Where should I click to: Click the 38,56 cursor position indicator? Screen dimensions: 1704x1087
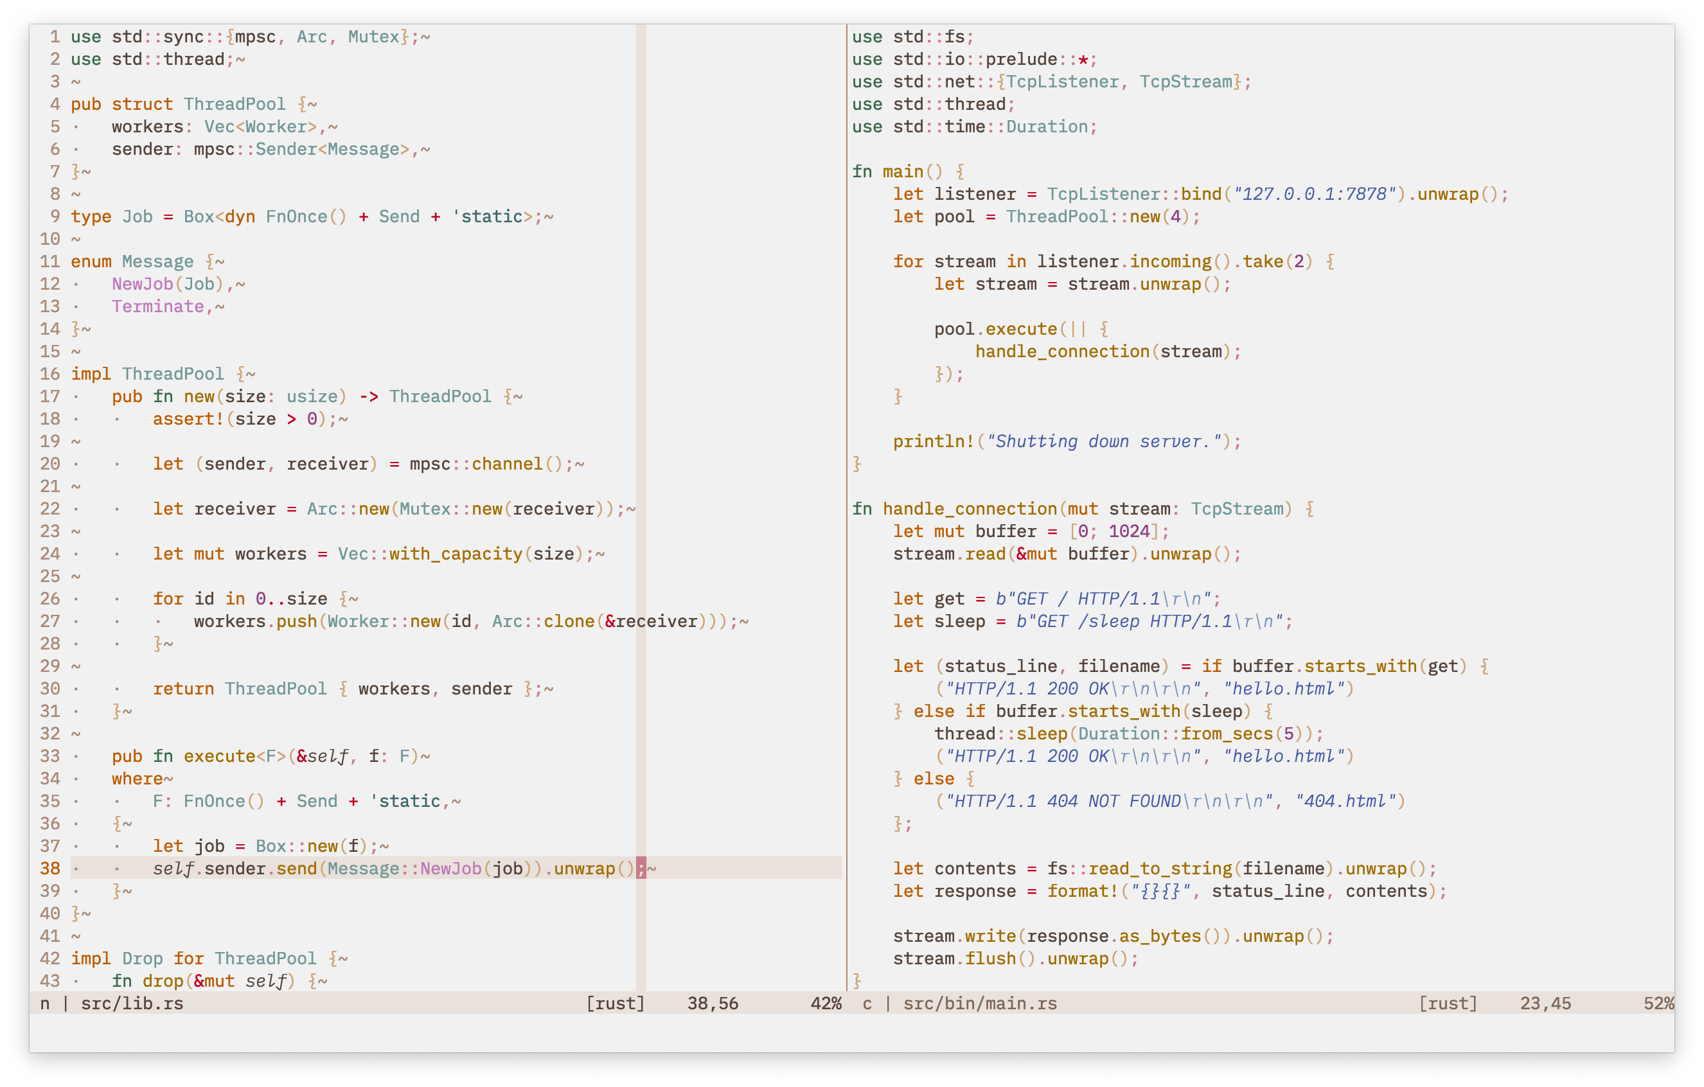712,1003
